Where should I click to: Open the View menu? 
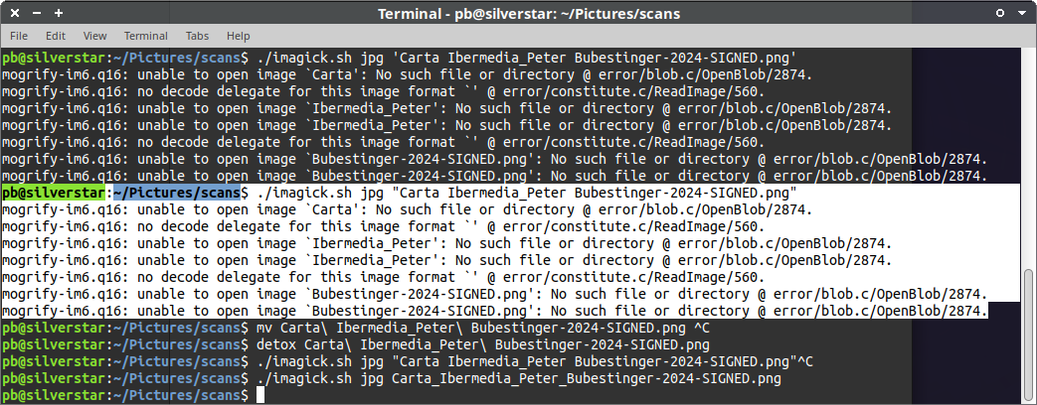[95, 36]
